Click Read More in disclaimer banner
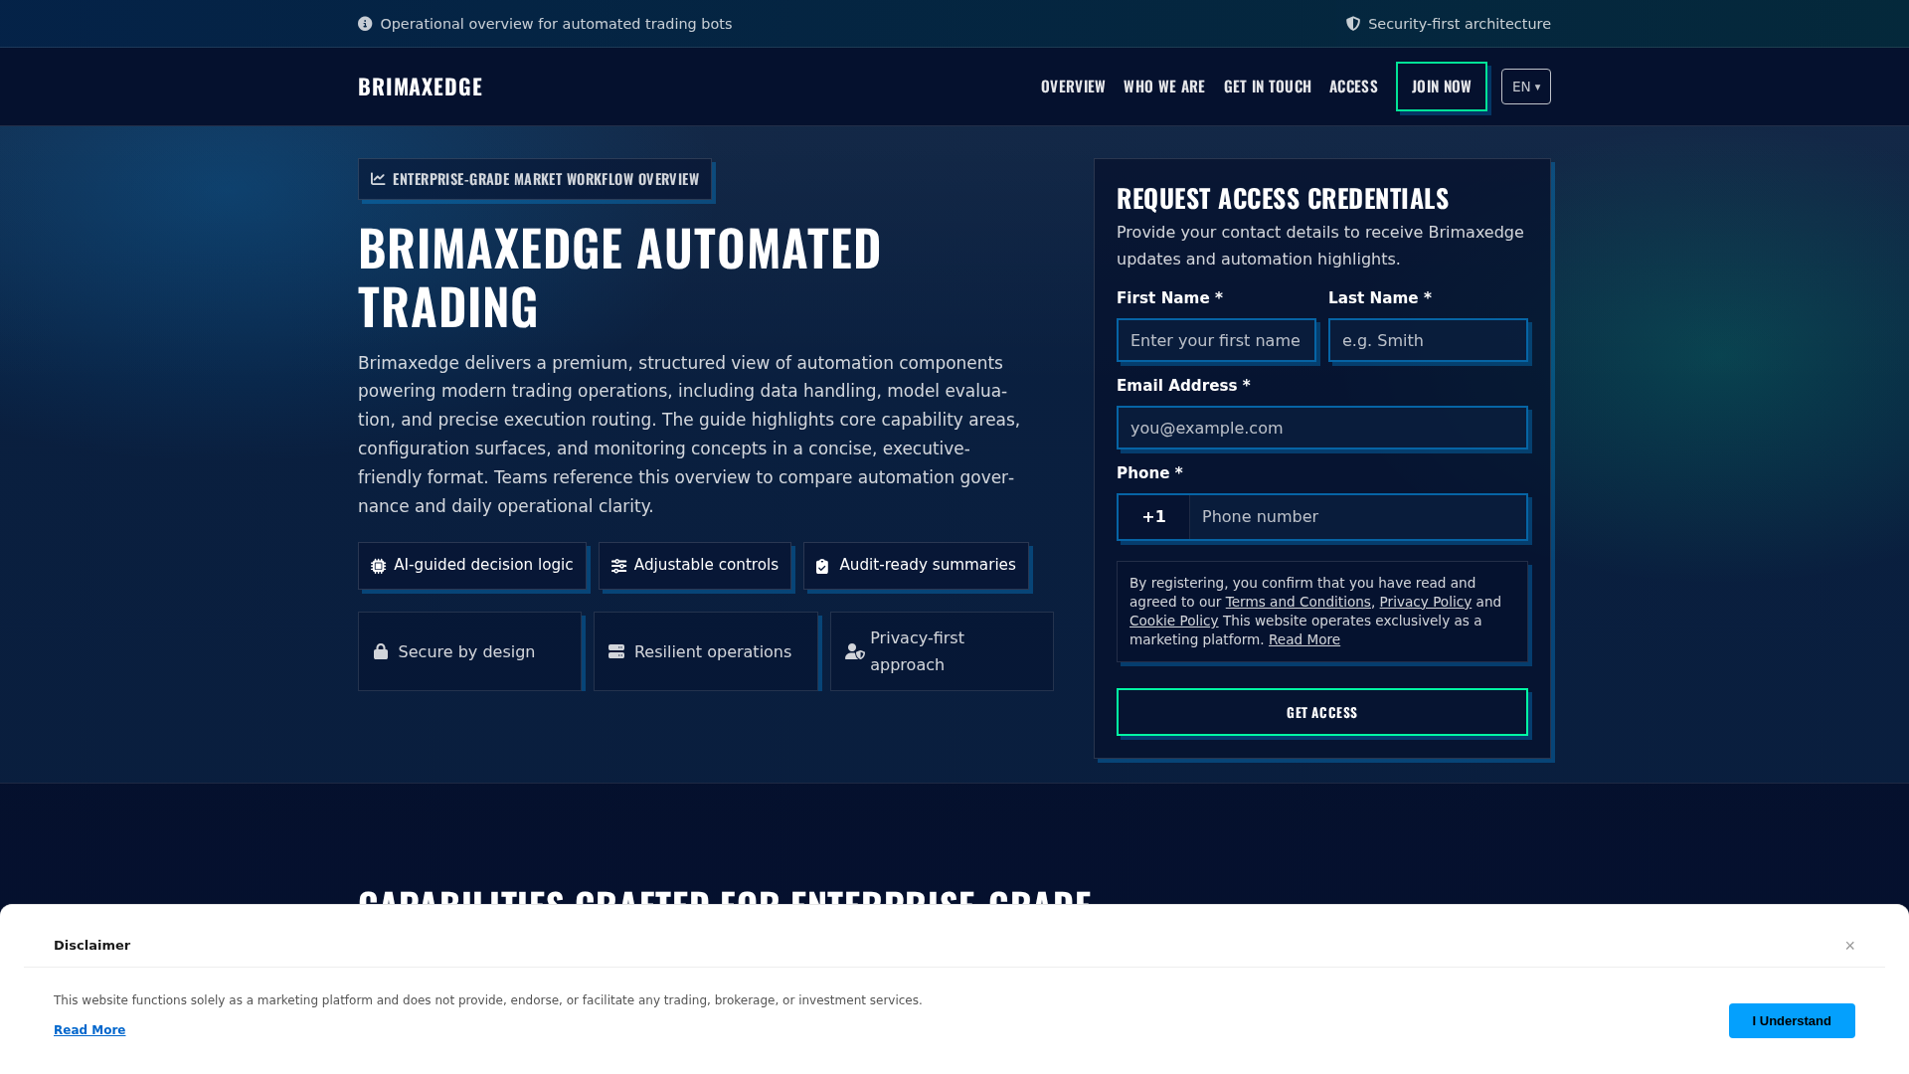This screenshot has width=1909, height=1074. [89, 1030]
